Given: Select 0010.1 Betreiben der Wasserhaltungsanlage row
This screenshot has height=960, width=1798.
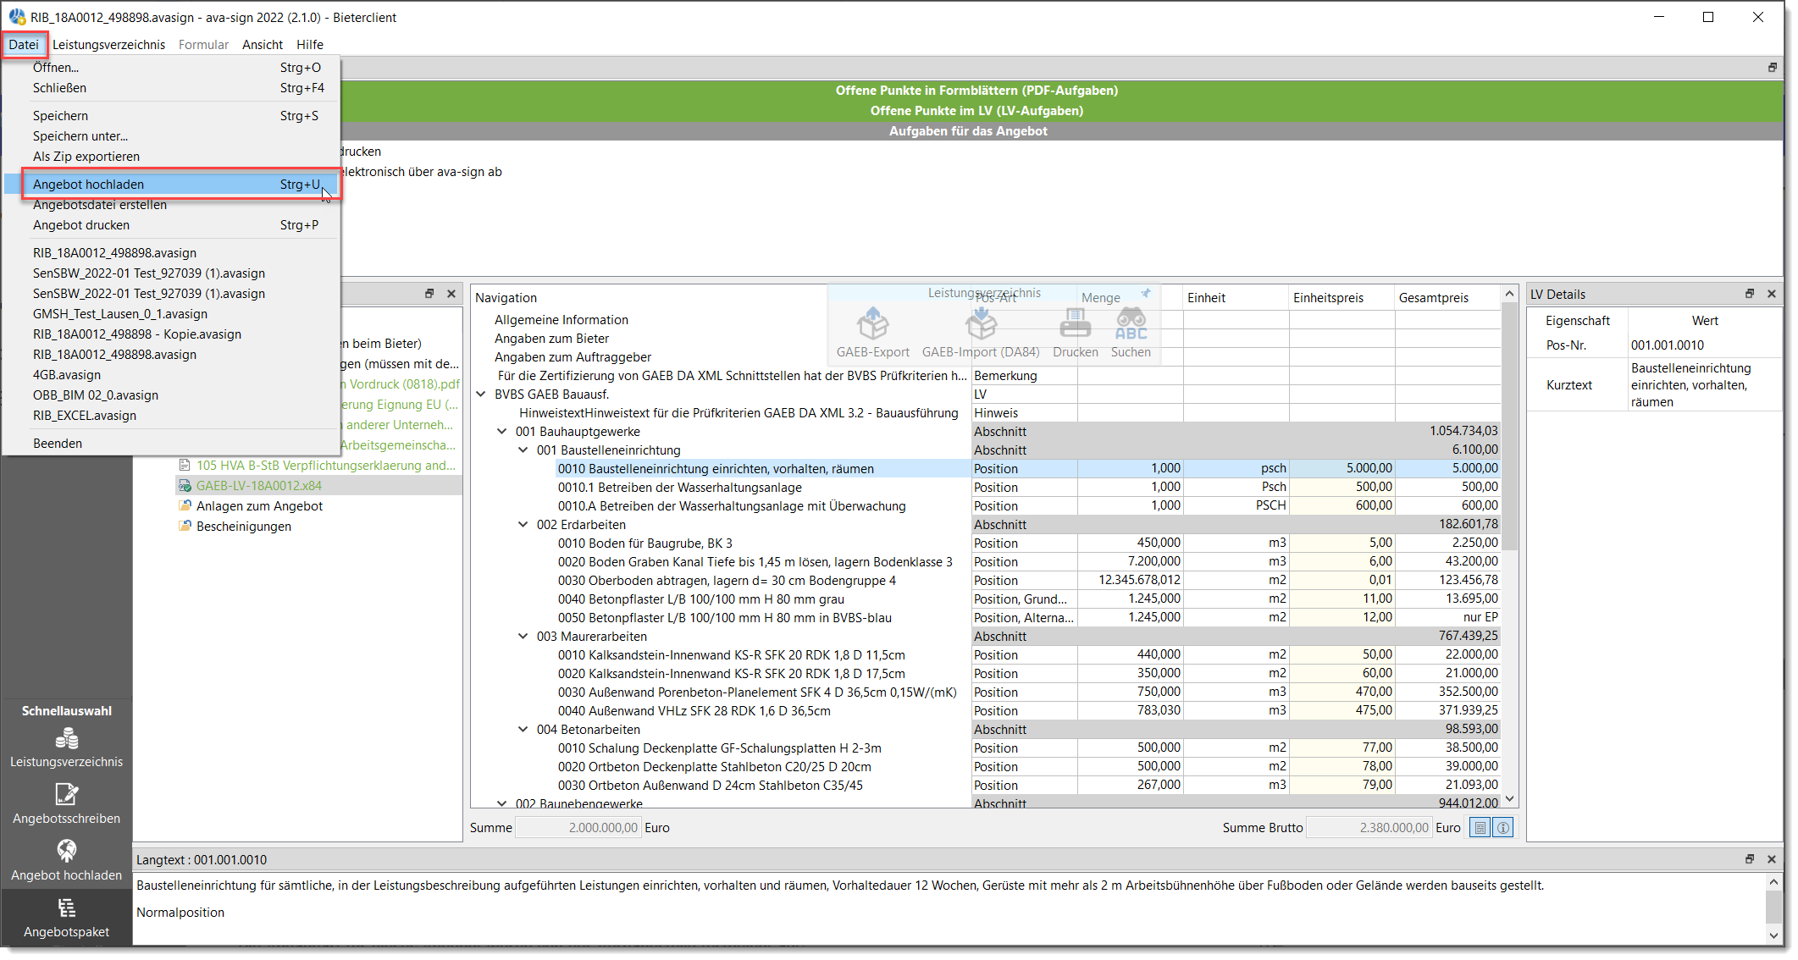Looking at the screenshot, I should 679,488.
